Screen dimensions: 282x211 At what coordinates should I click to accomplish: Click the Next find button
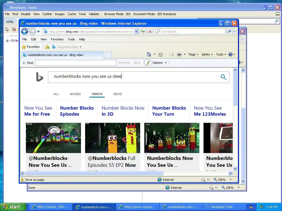point(137,63)
